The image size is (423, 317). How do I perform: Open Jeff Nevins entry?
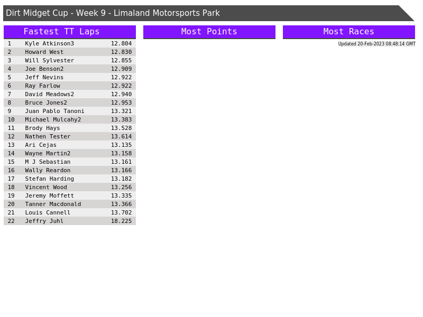44,77
